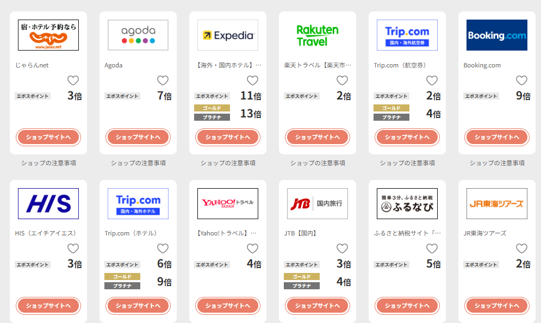541x323 pixels.
Task: Open ショップの注意事項 under Rakuten Travel
Action: pos(318,163)
